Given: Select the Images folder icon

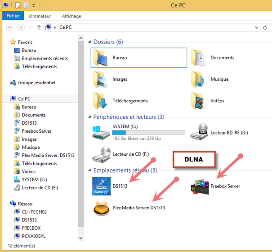Looking at the screenshot, I should coord(101,79).
